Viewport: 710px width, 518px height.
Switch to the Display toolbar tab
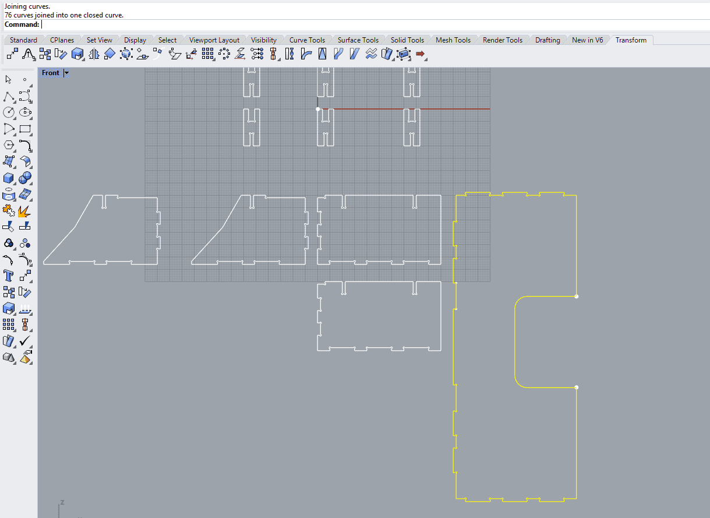[x=135, y=40]
